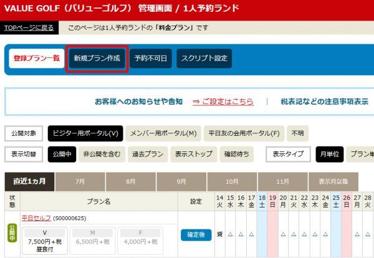Viewport: 374px width, 258px height.
Task: Open the 表示月以降 tab
Action: click(333, 182)
